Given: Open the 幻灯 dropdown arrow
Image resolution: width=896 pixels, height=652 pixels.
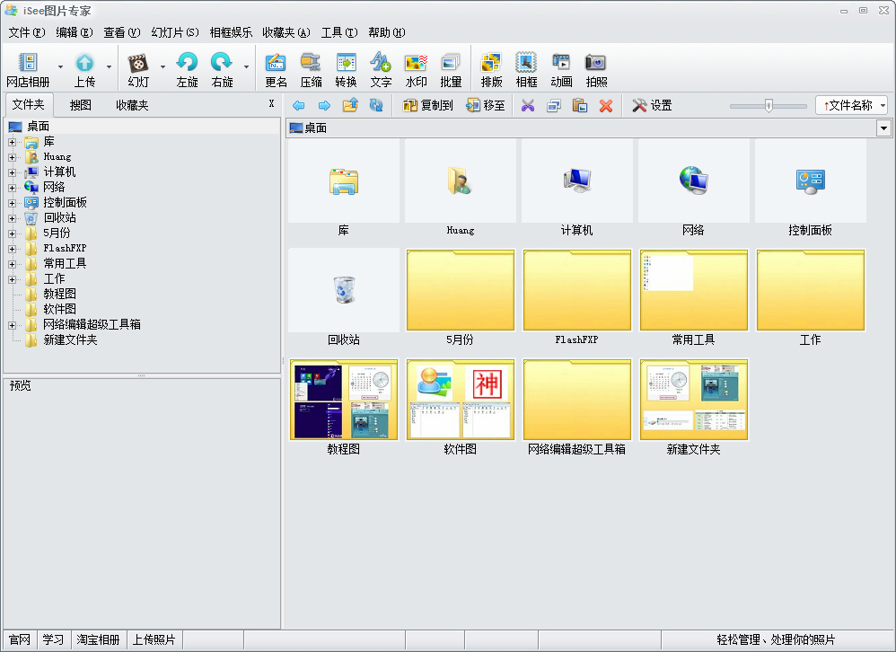Looking at the screenshot, I should pyautogui.click(x=163, y=66).
